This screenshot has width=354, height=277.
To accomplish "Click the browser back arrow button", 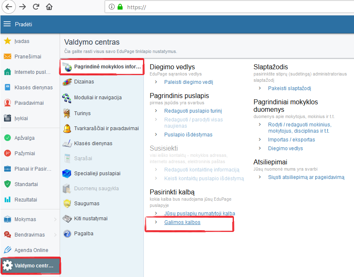I will [9, 7].
